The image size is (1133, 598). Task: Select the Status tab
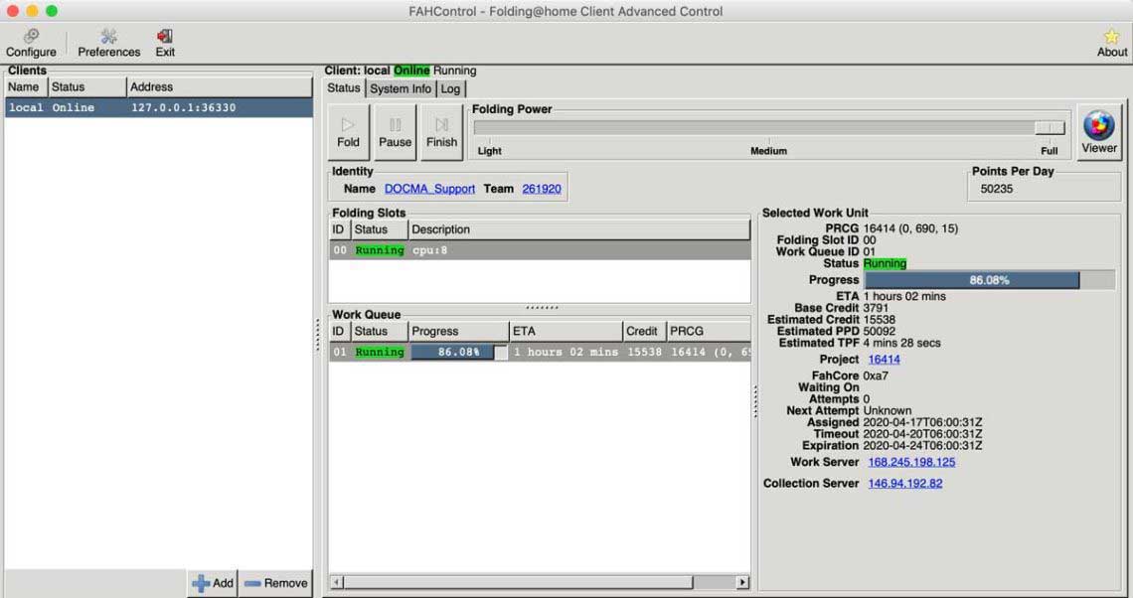tap(344, 88)
